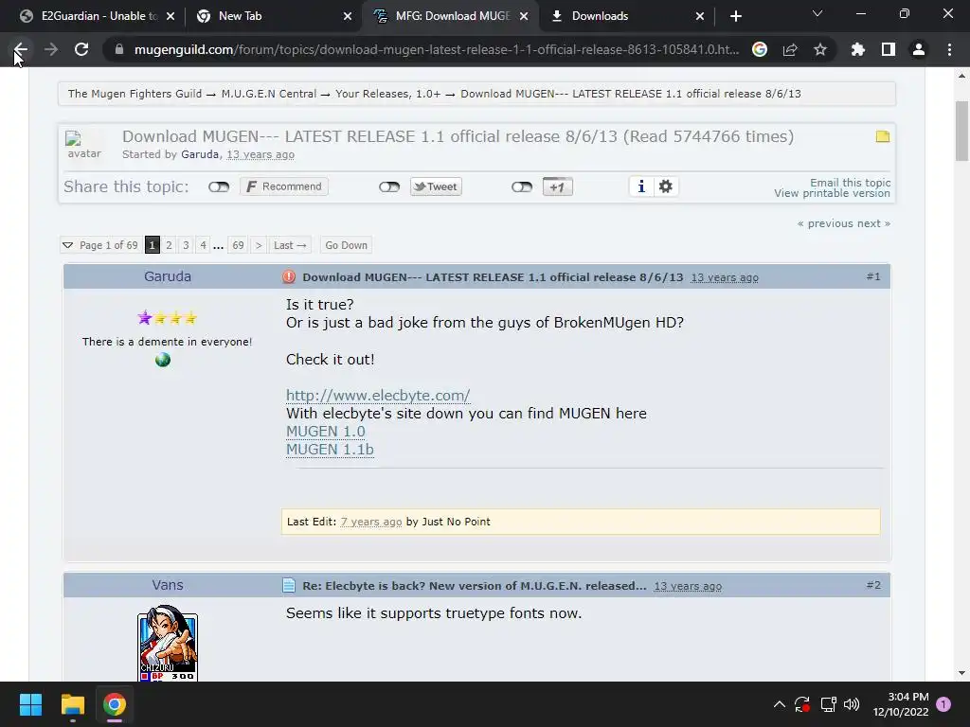Click the address bar URL

click(x=436, y=49)
